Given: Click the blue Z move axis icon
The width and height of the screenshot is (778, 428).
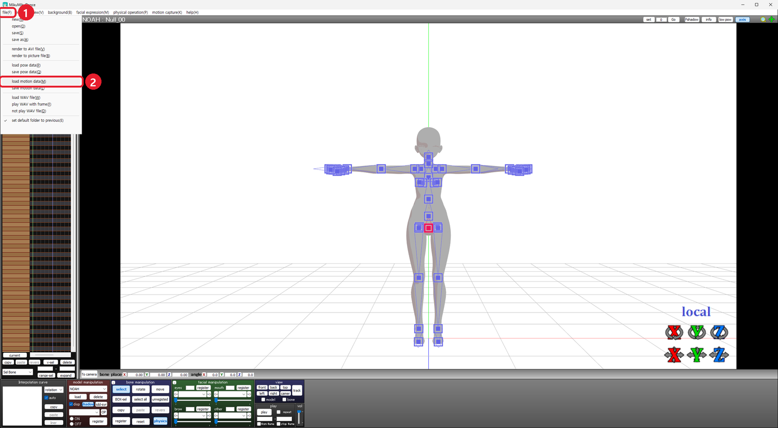Looking at the screenshot, I should coord(719,355).
